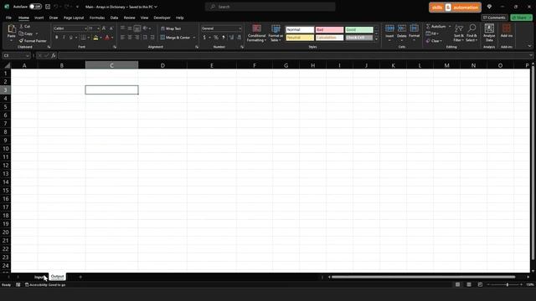Apply the red font color
The height and width of the screenshot is (301, 536).
(x=107, y=38)
